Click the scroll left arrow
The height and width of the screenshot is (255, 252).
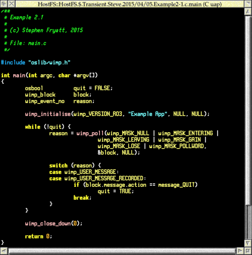(4, 251)
